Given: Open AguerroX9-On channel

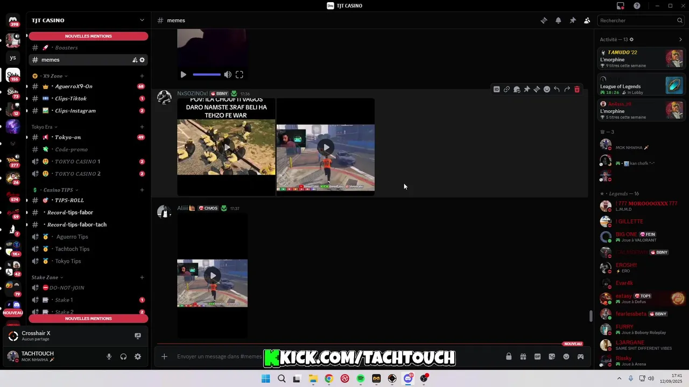Looking at the screenshot, I should [x=88, y=86].
